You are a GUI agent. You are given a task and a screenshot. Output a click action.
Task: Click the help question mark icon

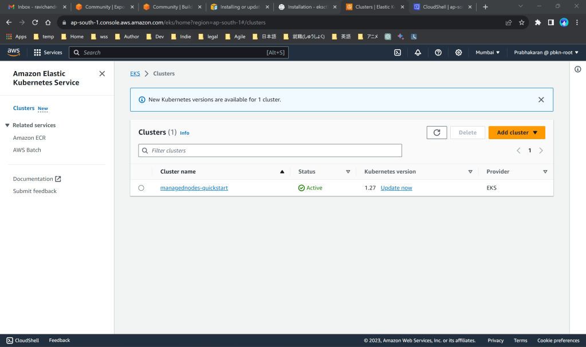click(438, 52)
